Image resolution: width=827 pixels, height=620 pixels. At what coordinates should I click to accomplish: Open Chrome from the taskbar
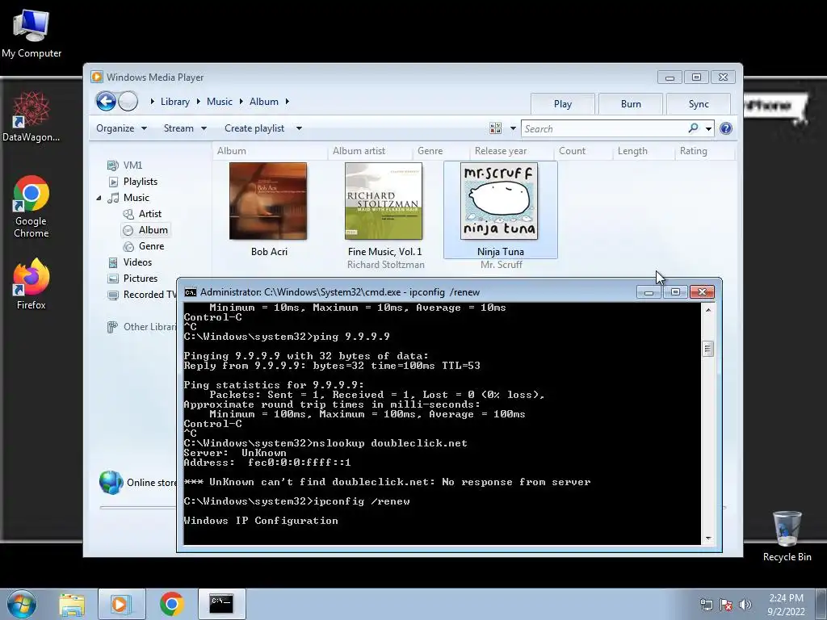[x=171, y=604]
